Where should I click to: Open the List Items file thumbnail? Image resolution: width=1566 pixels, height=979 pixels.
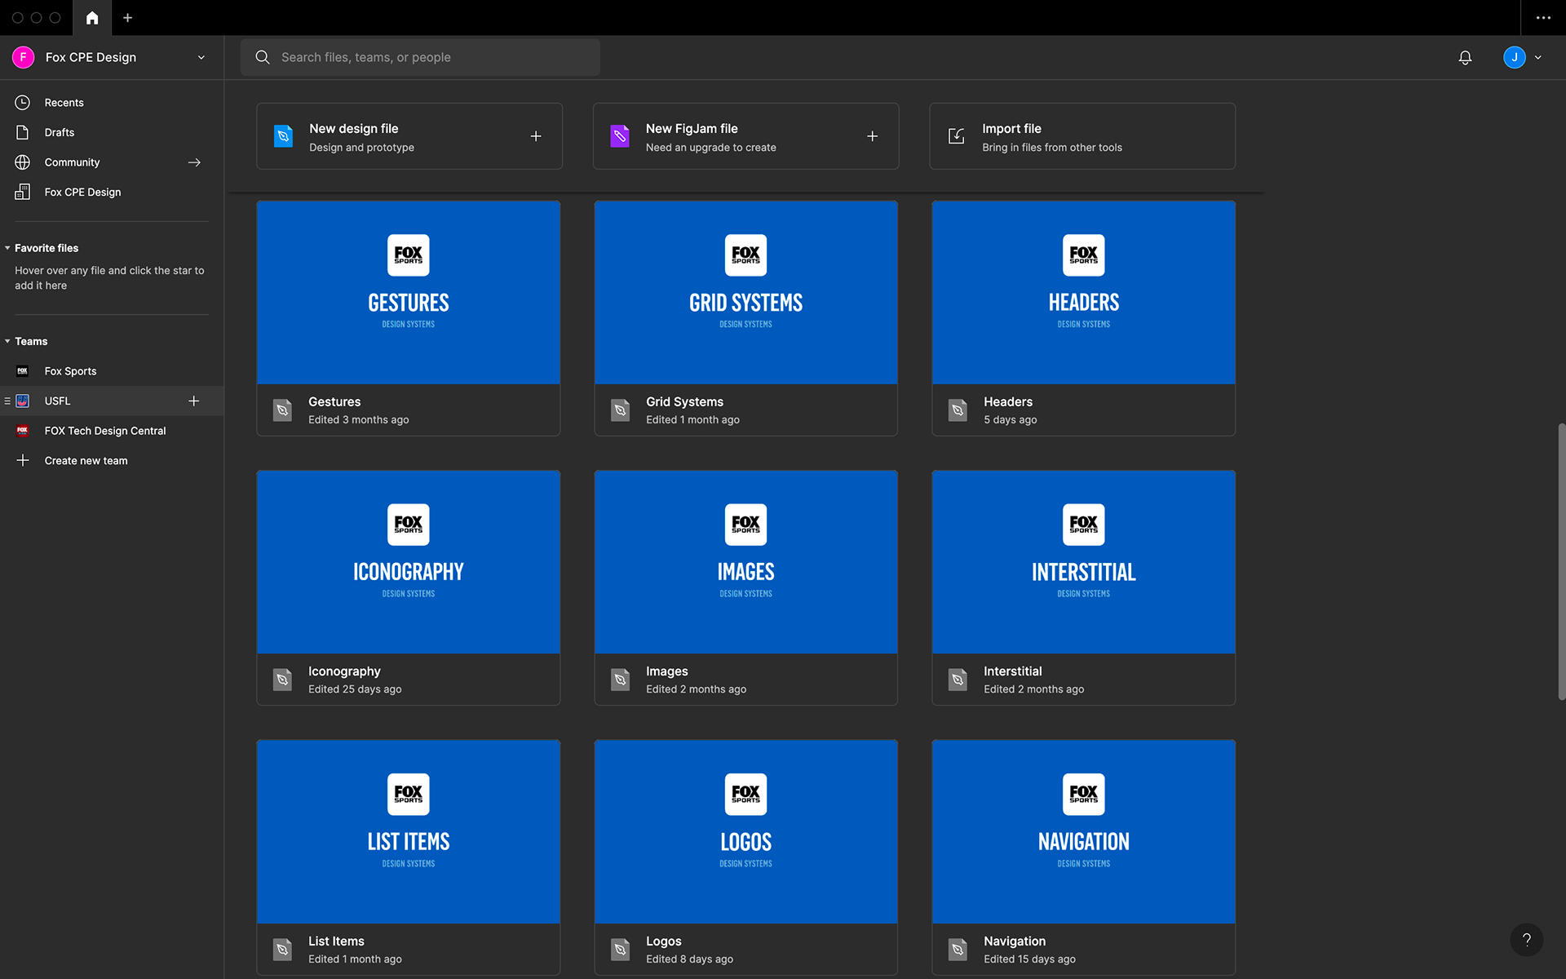click(409, 832)
